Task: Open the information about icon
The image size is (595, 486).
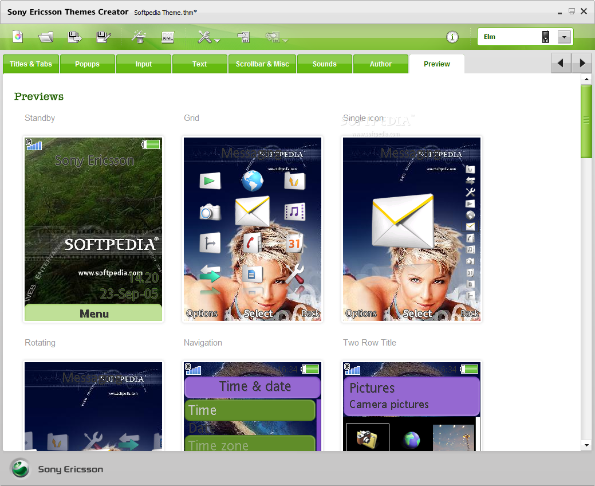Action: 452,37
